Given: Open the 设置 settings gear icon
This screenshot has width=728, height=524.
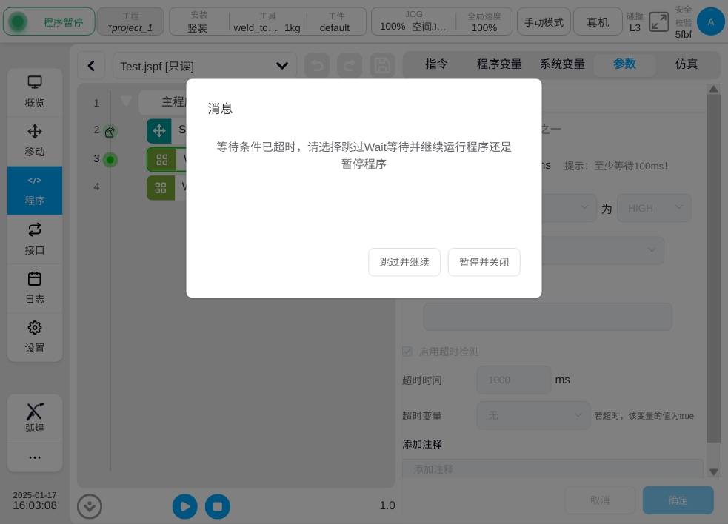Looking at the screenshot, I should (35, 336).
